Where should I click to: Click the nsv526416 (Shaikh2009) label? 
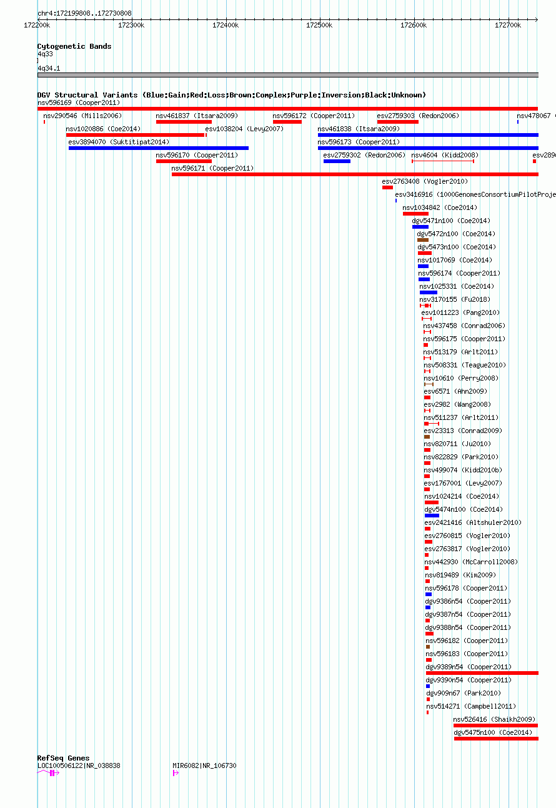point(494,719)
